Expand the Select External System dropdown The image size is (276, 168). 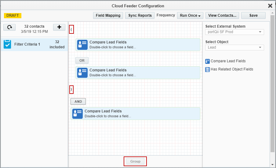(234, 32)
